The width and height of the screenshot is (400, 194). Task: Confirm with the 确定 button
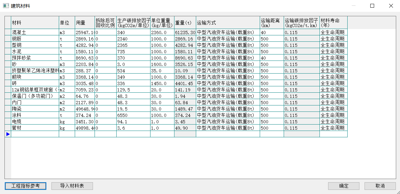click(x=343, y=186)
